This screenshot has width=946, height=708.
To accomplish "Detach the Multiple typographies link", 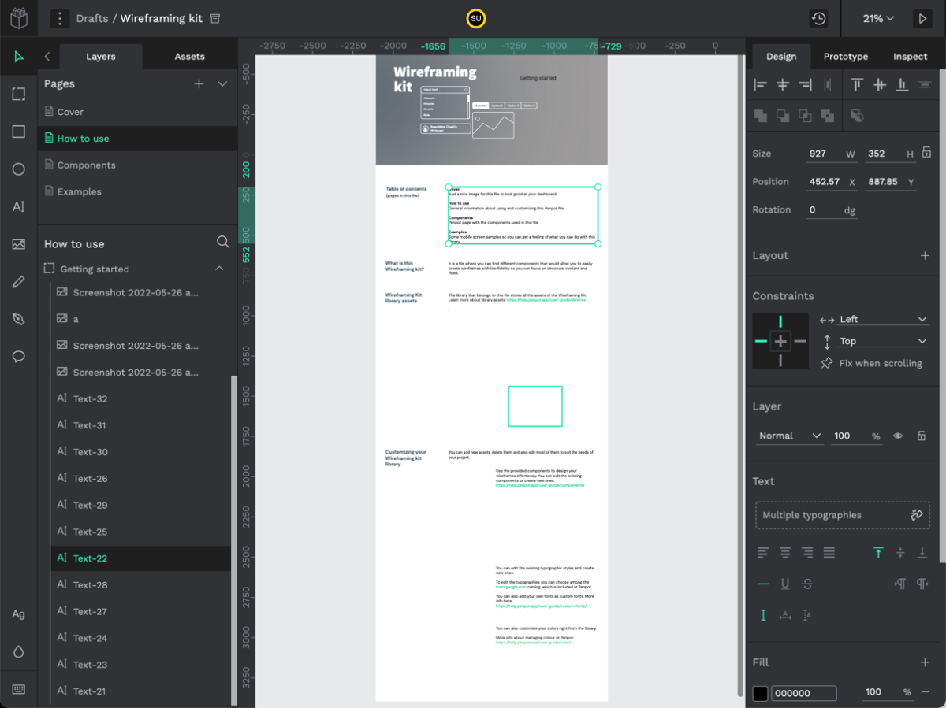I will (x=916, y=515).
